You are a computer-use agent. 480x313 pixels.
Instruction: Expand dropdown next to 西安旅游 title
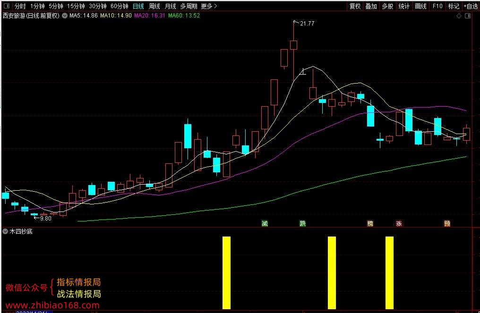65,16
